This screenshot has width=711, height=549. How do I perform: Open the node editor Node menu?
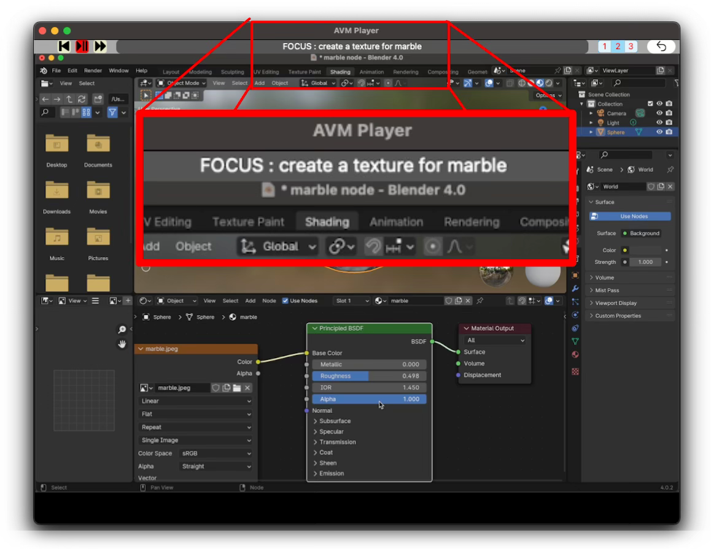click(269, 300)
